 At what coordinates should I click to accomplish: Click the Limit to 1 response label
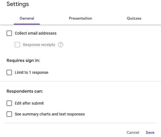(x=32, y=72)
